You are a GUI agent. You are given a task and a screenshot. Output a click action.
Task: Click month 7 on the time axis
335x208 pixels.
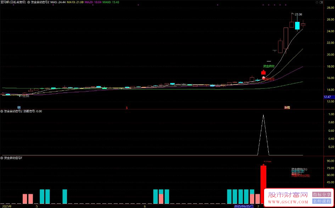258,206
